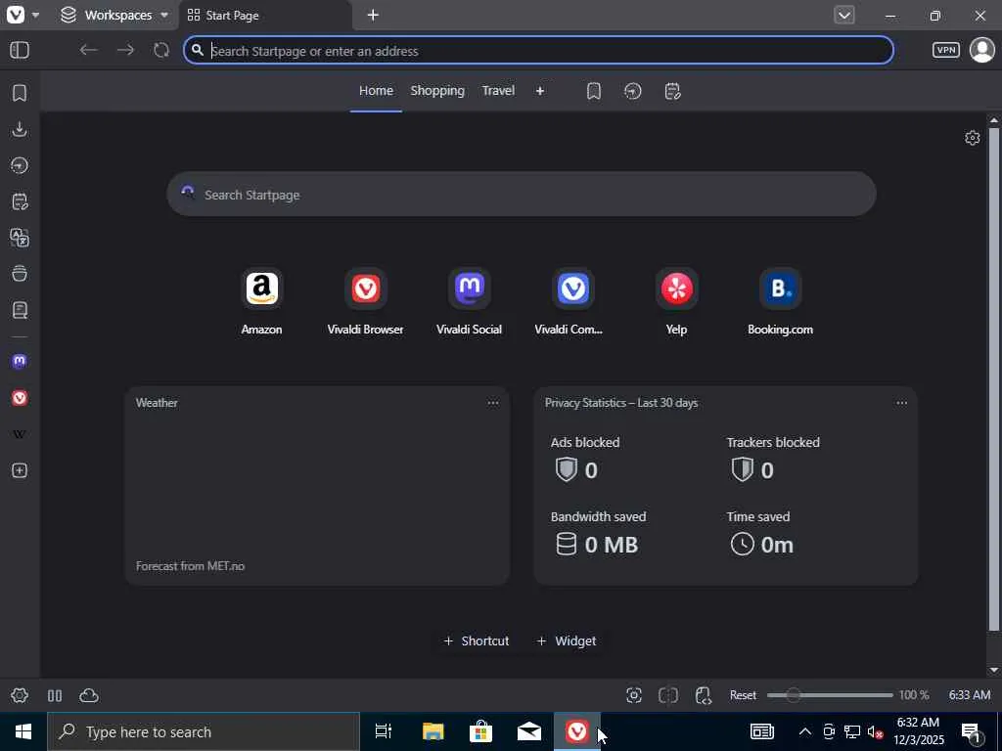1002x751 pixels.
Task: Open the Bookmarks panel in sidebar
Action: point(20,93)
